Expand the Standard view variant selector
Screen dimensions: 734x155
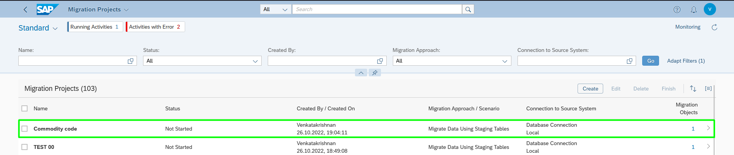click(x=38, y=28)
